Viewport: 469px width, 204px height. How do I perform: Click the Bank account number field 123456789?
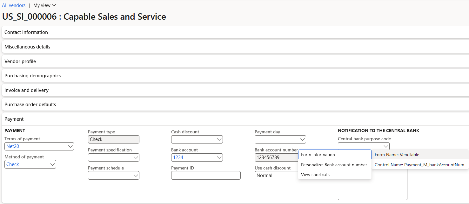pos(276,157)
